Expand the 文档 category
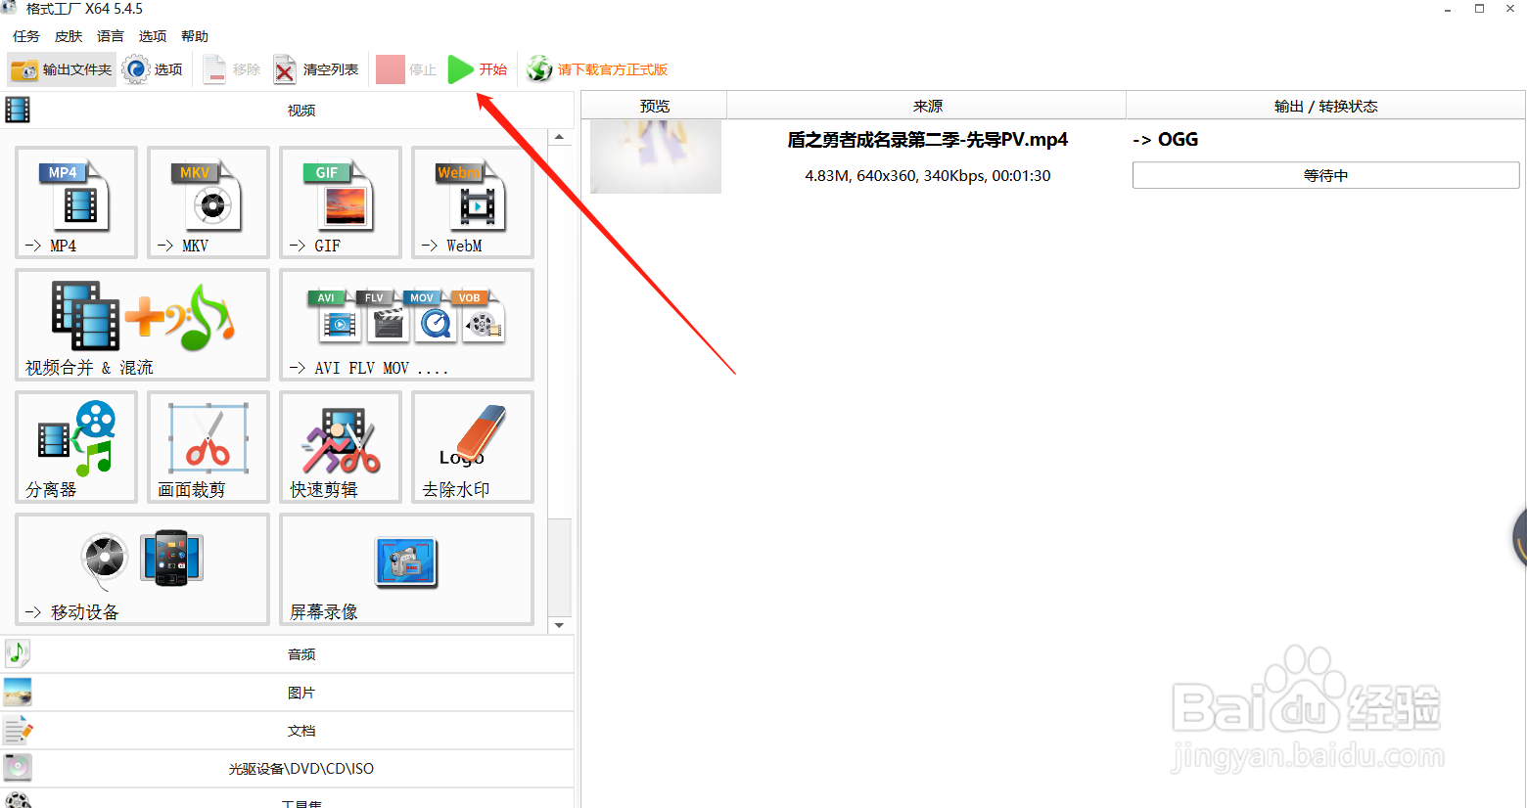The height and width of the screenshot is (808, 1527). [x=287, y=731]
